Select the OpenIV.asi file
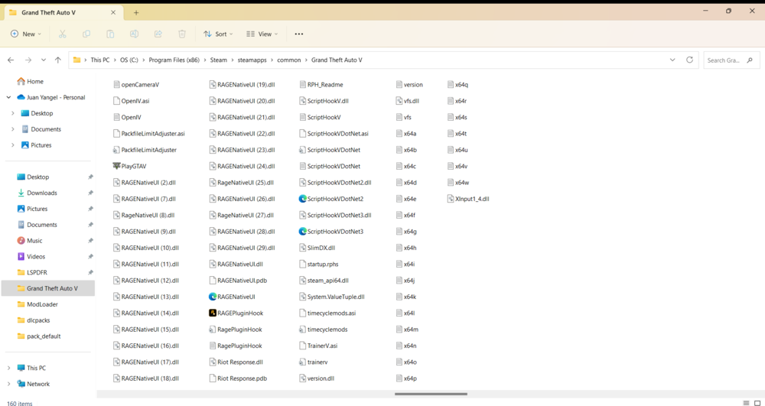The width and height of the screenshot is (765, 406). [x=131, y=101]
